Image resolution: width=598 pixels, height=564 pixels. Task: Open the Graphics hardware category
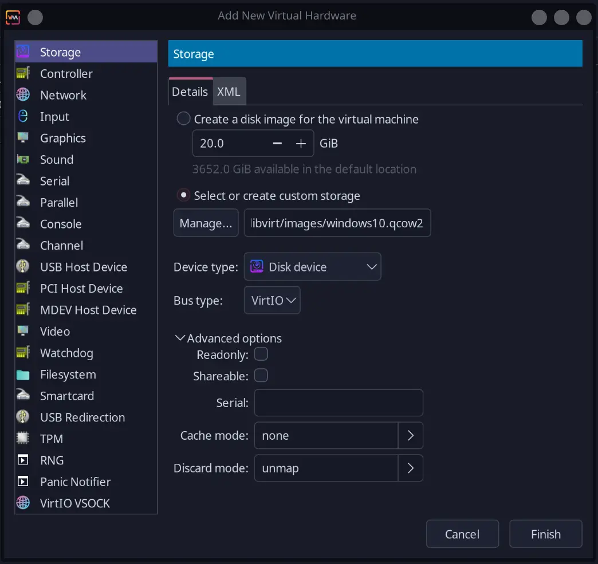point(63,138)
